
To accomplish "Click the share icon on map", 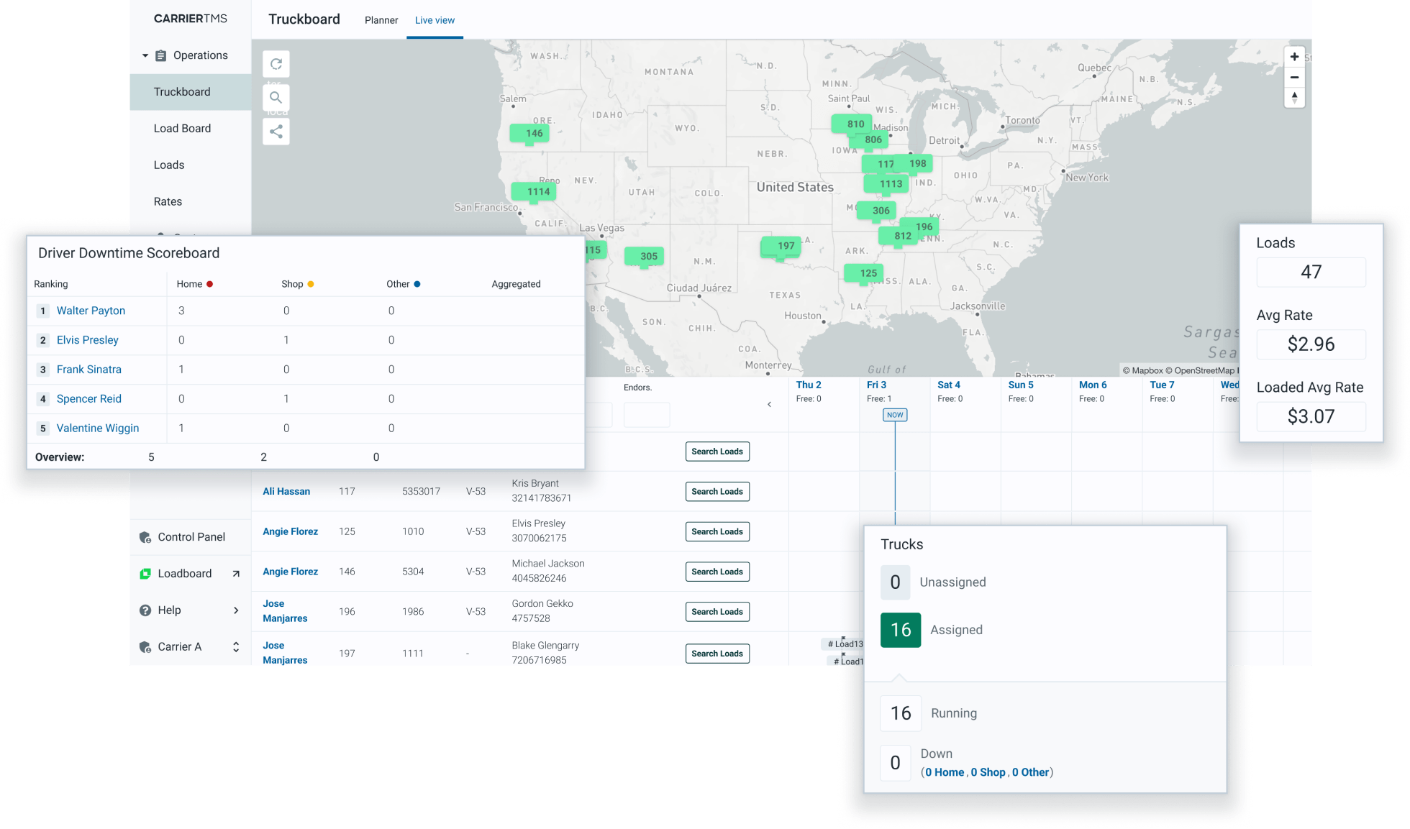I will (276, 132).
